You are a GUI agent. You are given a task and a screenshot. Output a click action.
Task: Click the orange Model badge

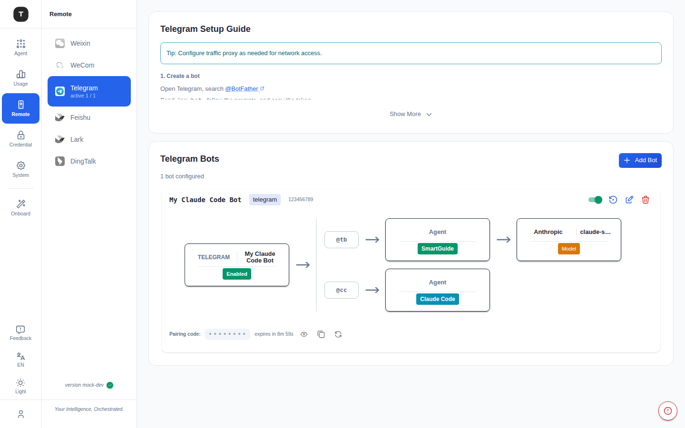pos(569,249)
